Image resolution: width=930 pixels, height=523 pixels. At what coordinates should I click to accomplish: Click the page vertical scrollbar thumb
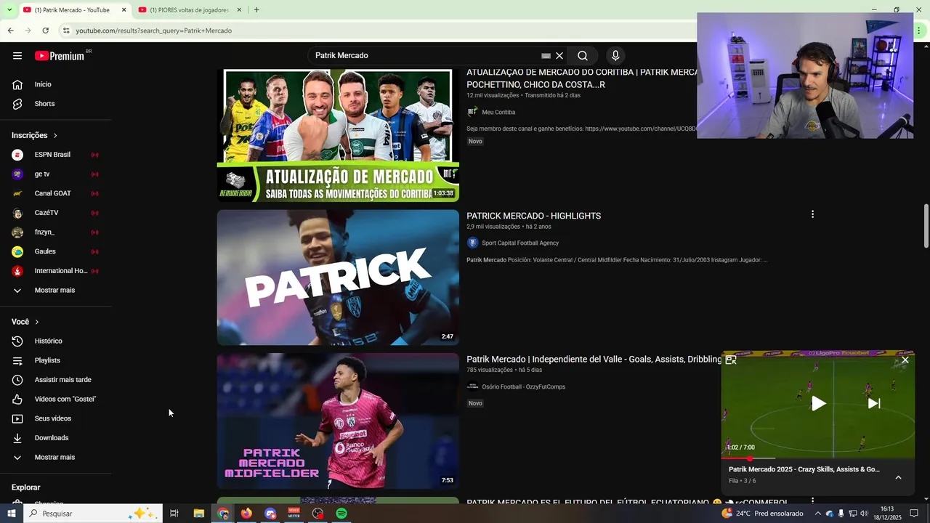click(x=926, y=227)
